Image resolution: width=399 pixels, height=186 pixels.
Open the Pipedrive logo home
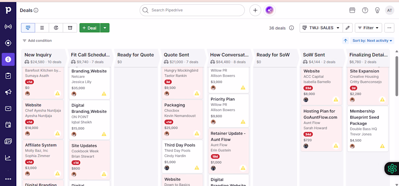pyautogui.click(x=8, y=10)
